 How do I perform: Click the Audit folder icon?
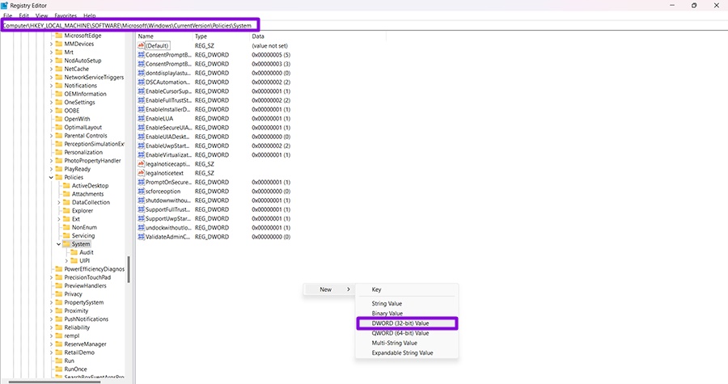[74, 252]
